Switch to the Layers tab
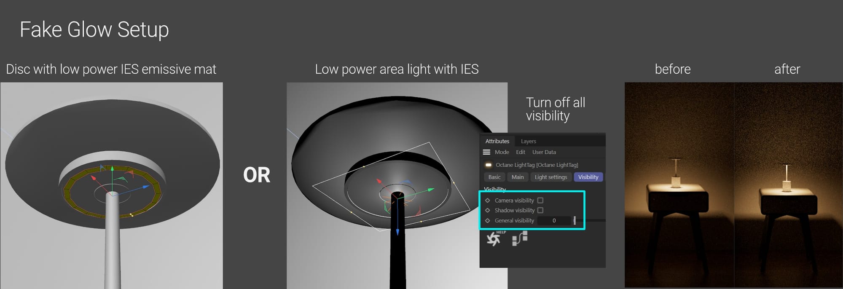 [x=528, y=141]
